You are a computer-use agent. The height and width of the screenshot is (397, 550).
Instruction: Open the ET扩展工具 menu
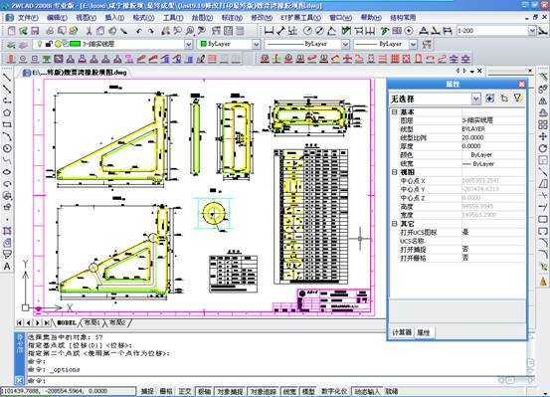[301, 17]
